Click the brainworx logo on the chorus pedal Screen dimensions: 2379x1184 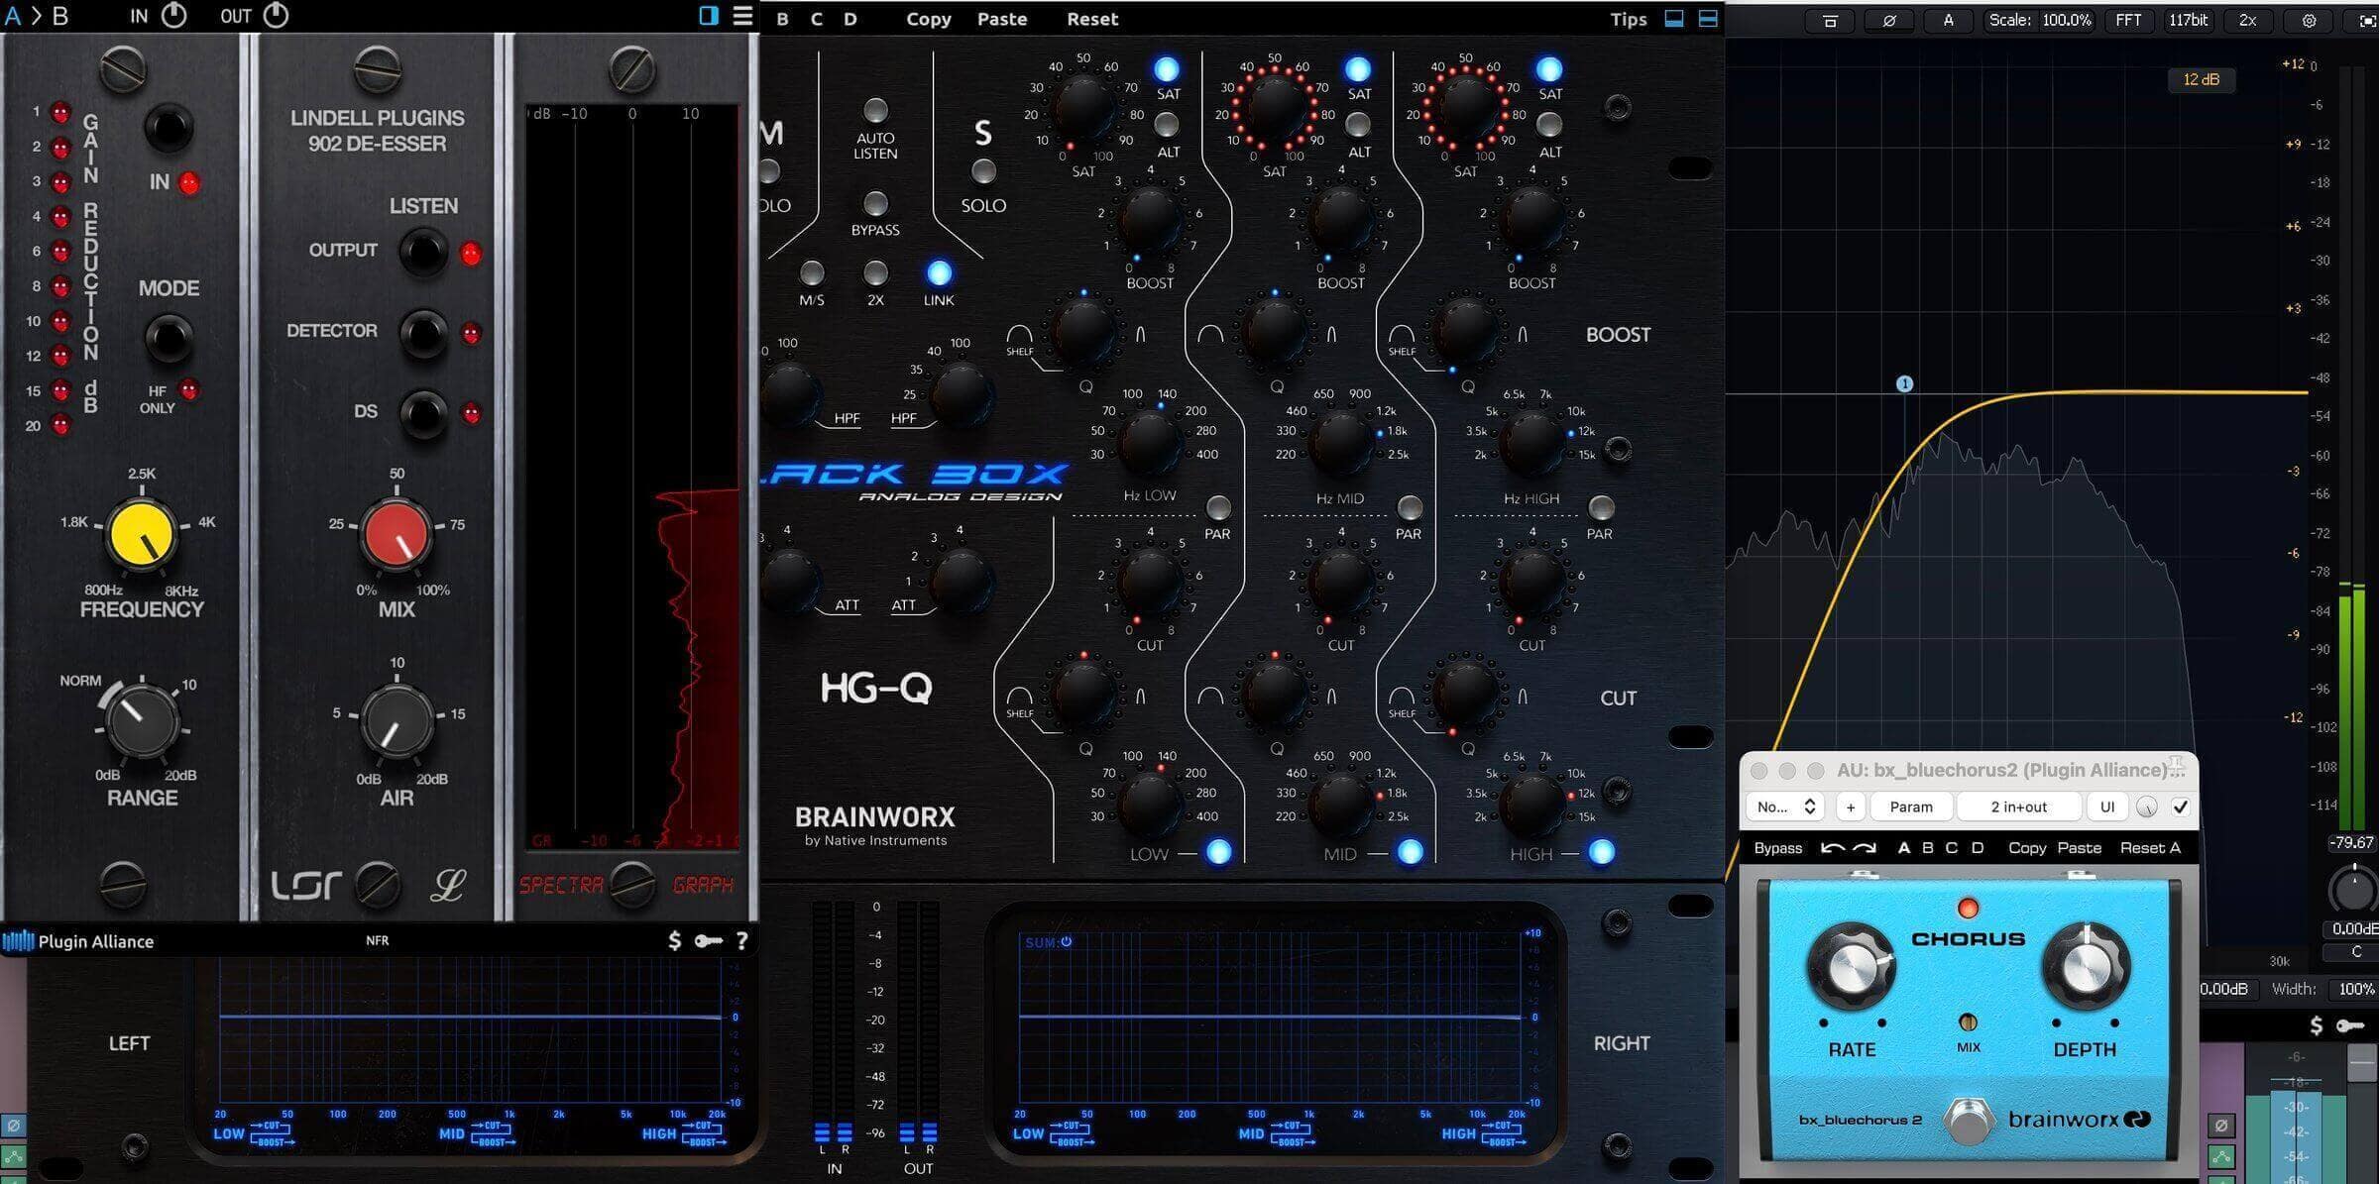pos(2079,1120)
